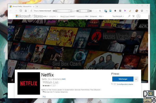Click the Wish List label
This screenshot has width=156, height=103.
pos(52,82)
